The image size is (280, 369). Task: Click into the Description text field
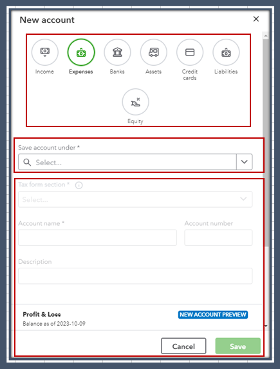[135, 276]
